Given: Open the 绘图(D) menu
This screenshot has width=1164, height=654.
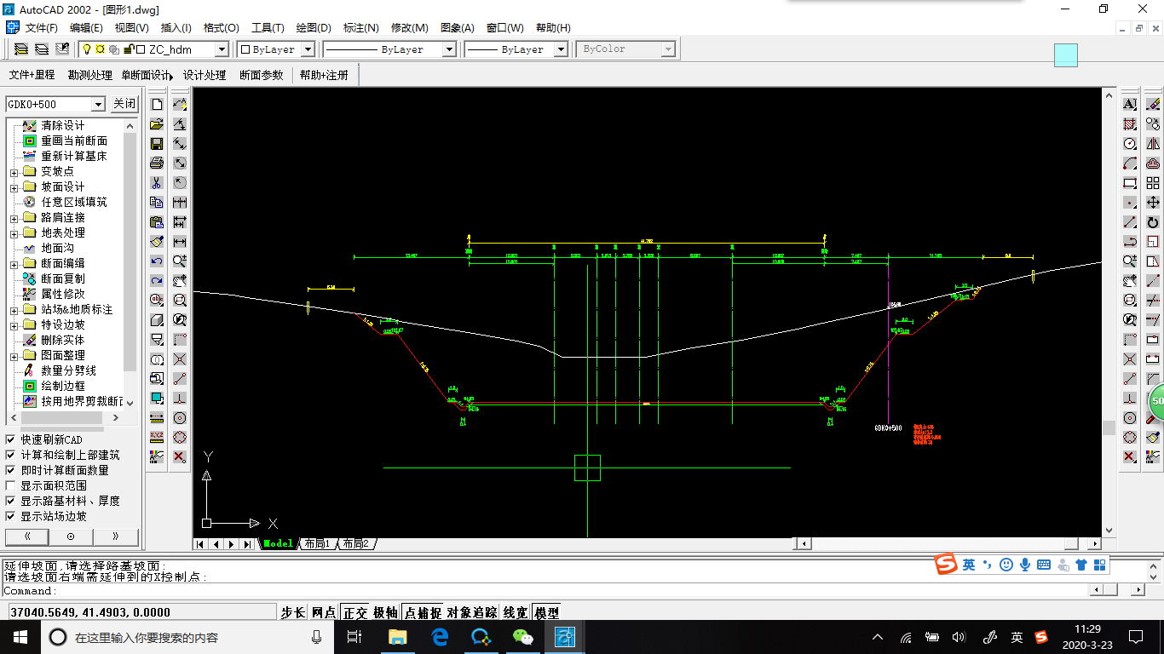Looking at the screenshot, I should tap(313, 28).
